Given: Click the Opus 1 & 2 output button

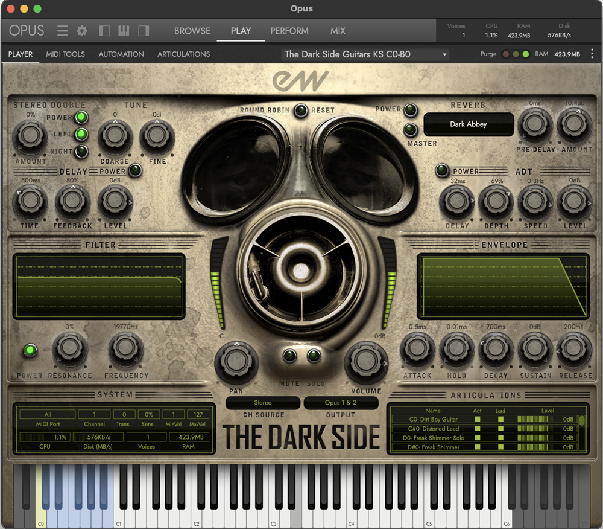Looking at the screenshot, I should point(341,403).
